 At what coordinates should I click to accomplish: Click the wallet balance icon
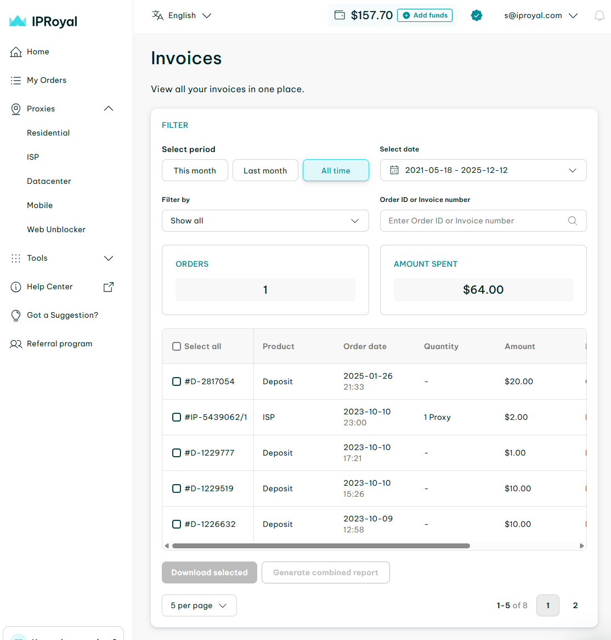point(340,15)
